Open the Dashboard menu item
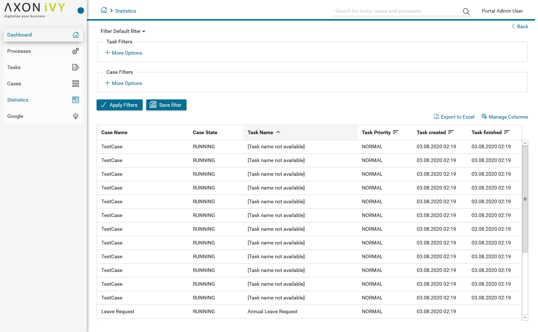This screenshot has height=332, width=538. 43,35
